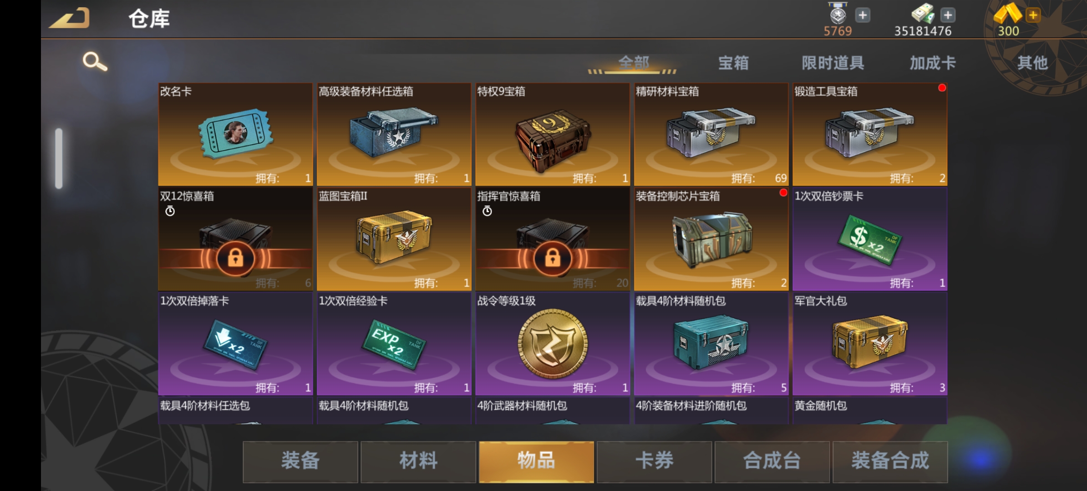Viewport: 1087px width, 491px height.
Task: Choose the 1次双倍经验卡 EXP card
Action: tap(394, 344)
